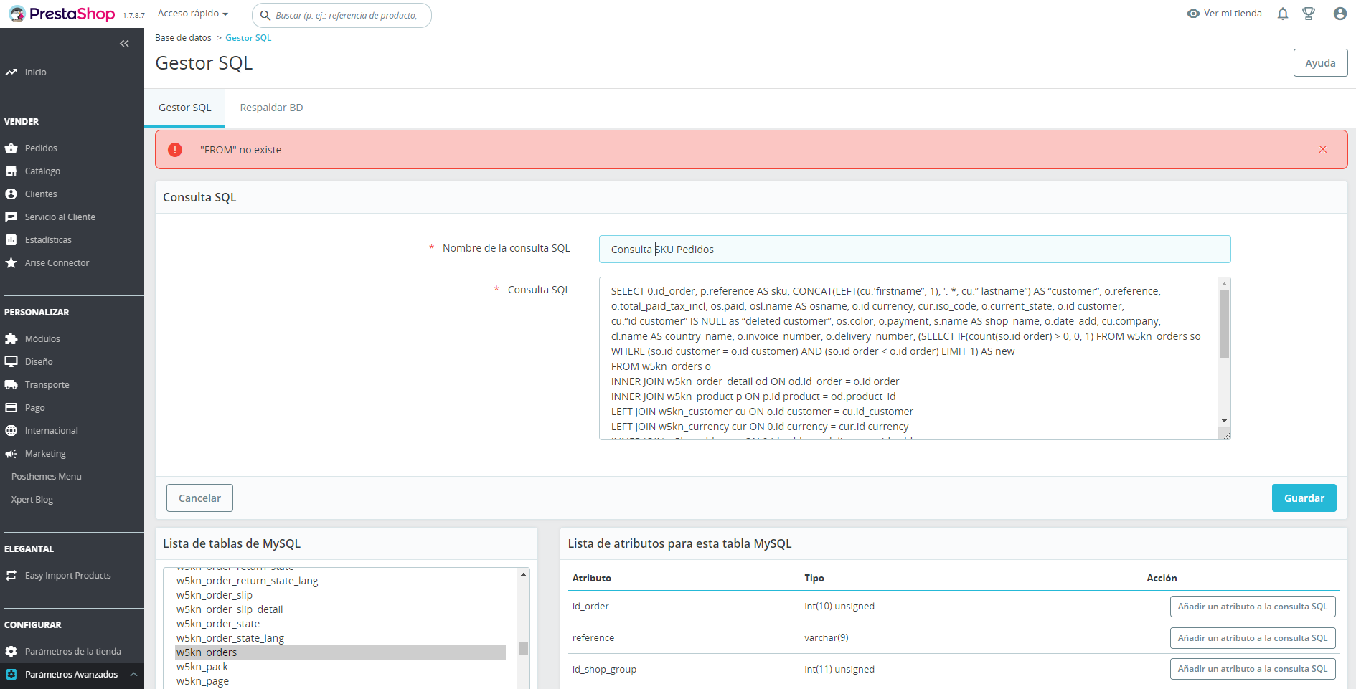This screenshot has height=689, width=1356.
Task: Select w5kn_page table
Action: (203, 681)
